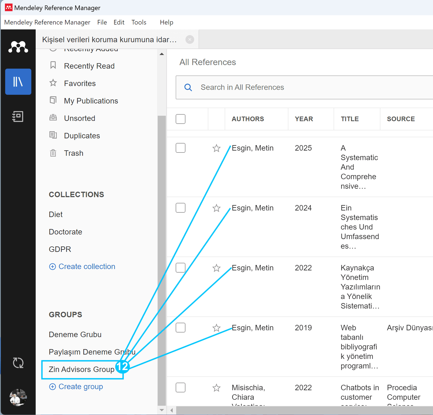Select the Diet collection

pyautogui.click(x=56, y=214)
